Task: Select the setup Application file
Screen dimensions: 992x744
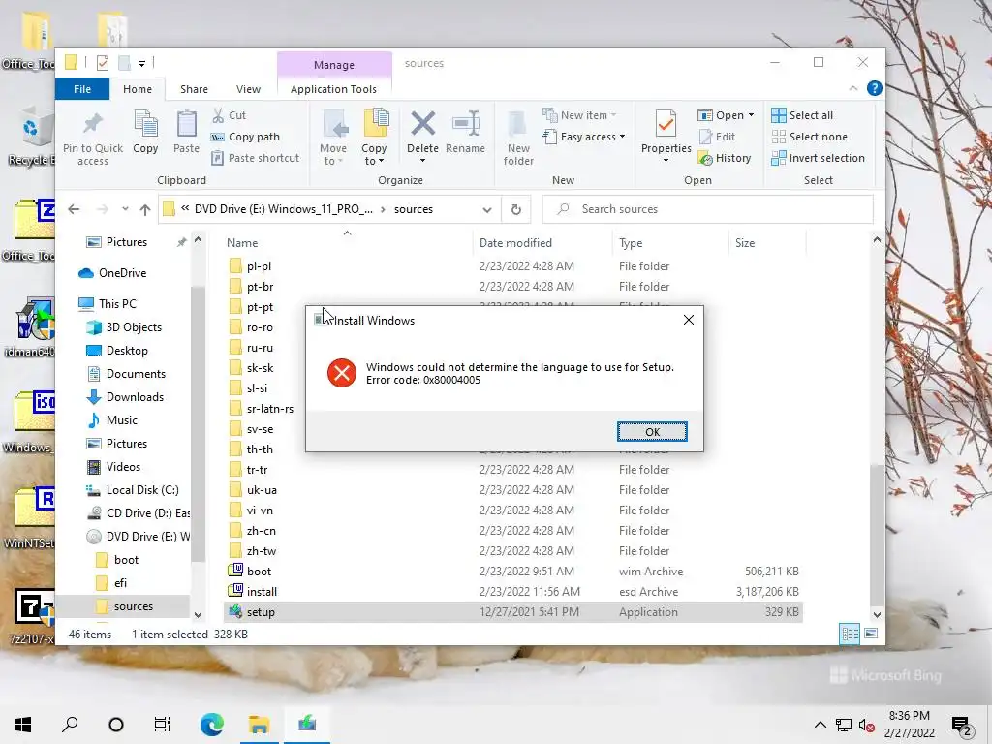Action: [513, 612]
